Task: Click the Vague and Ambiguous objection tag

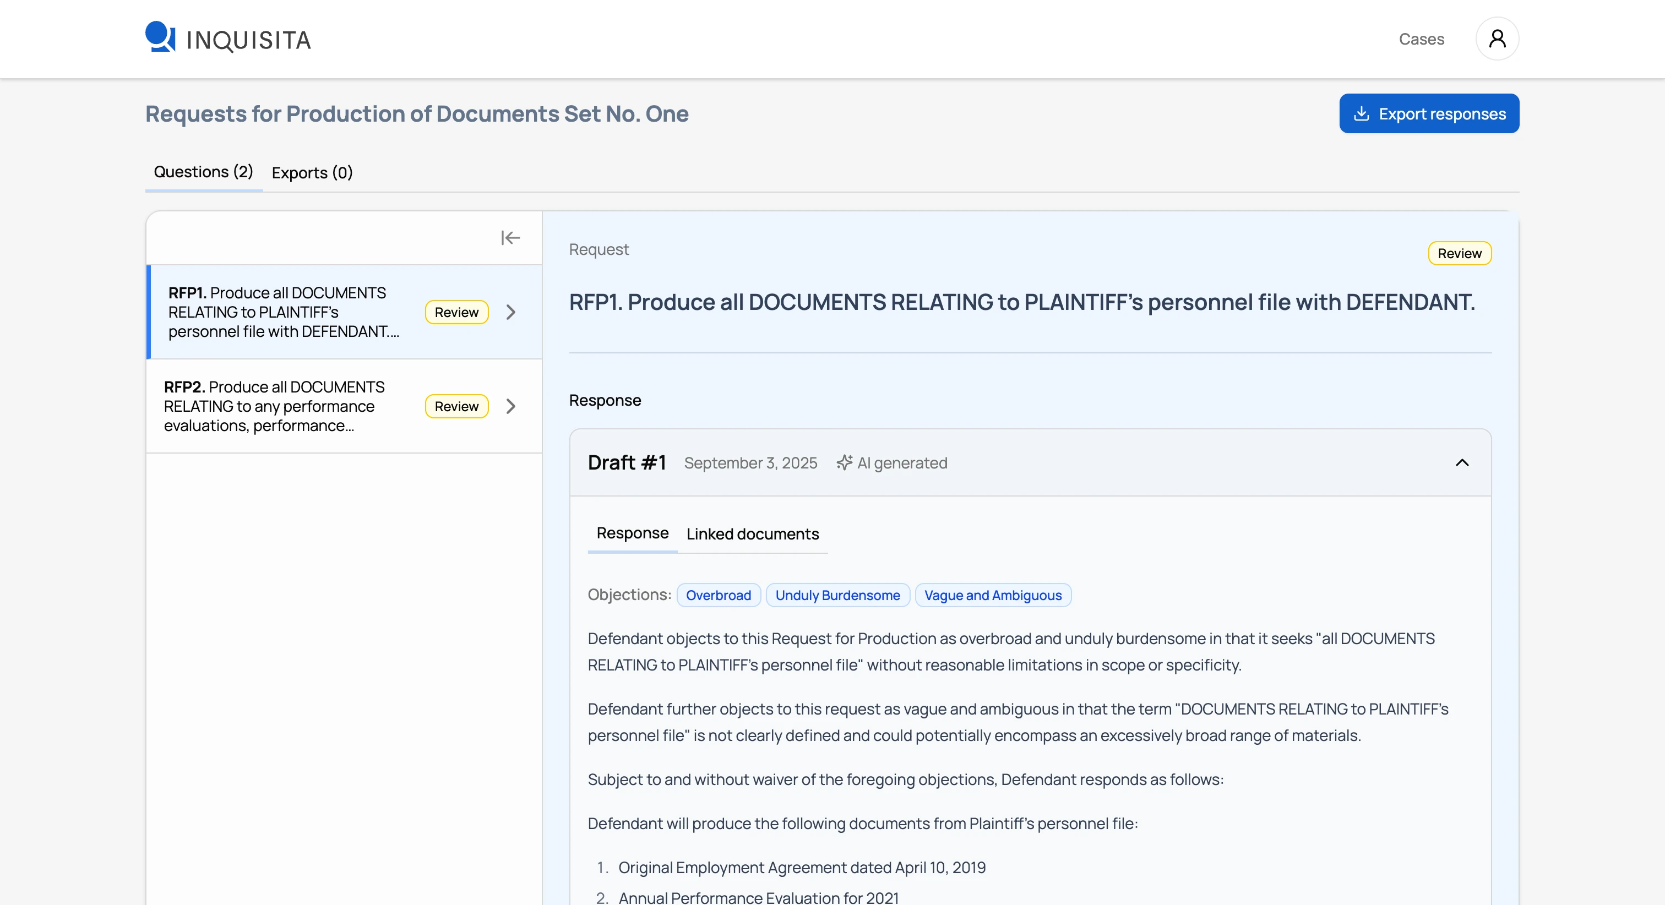Action: click(x=992, y=596)
